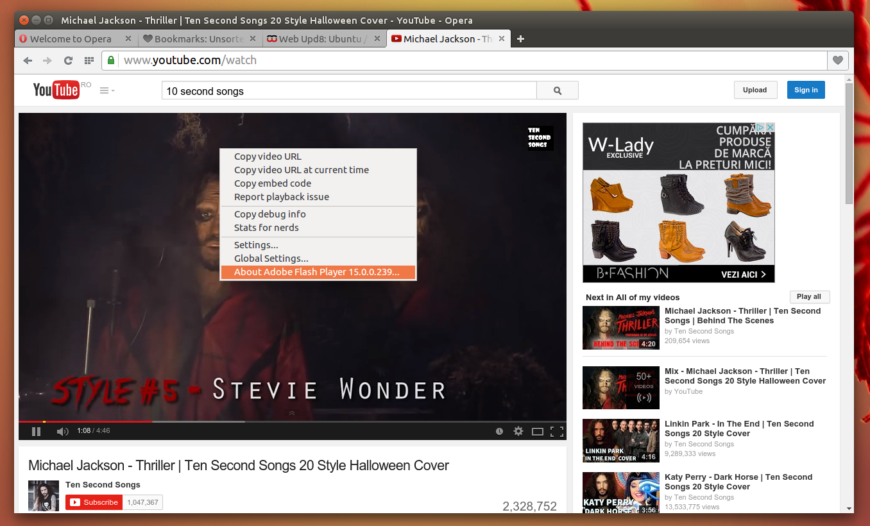Open the player settings gear
Image resolution: width=870 pixels, height=526 pixels.
point(518,432)
